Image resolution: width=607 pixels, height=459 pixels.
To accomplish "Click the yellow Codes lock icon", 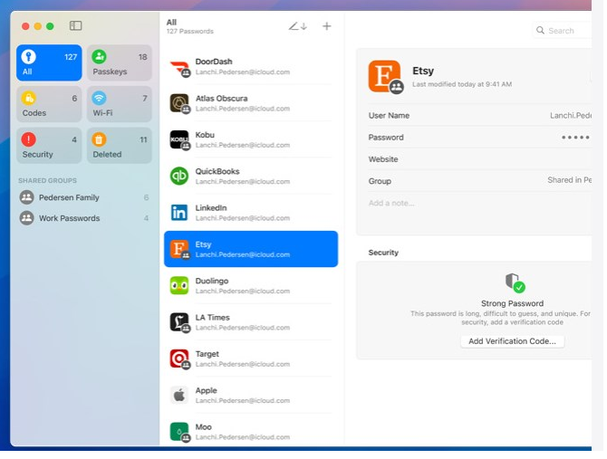I will coord(28,98).
